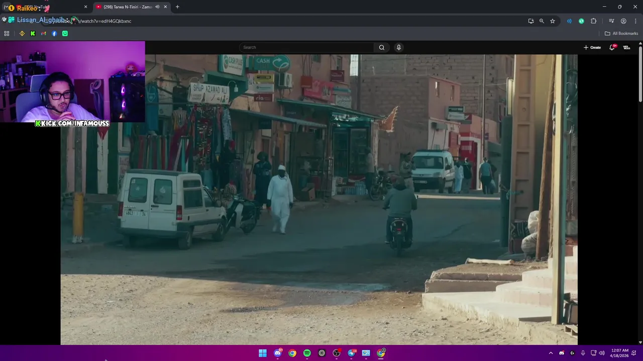643x361 pixels.
Task: Open Google Chrome taskbar icon
Action: tap(292, 353)
